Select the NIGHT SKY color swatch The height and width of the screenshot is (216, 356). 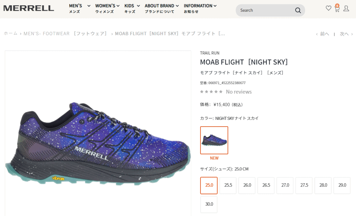coord(214,140)
